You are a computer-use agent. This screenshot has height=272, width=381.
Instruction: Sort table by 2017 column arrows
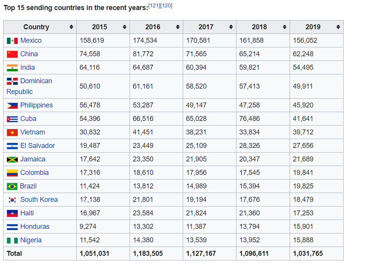pyautogui.click(x=231, y=27)
